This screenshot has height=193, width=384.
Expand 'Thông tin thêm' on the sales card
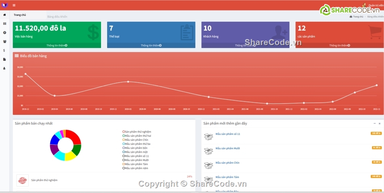click(x=57, y=46)
